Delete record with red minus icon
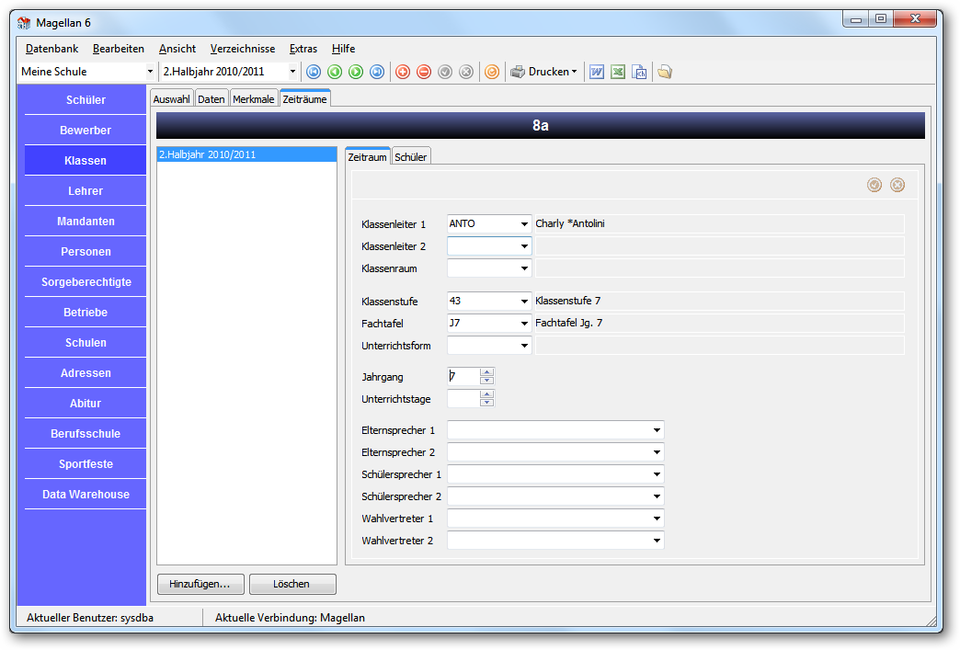Viewport: 960px width, 650px height. [x=424, y=72]
